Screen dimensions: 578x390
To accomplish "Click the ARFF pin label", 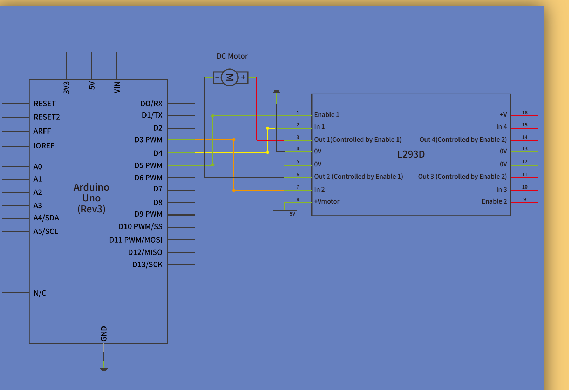I will 42,131.
